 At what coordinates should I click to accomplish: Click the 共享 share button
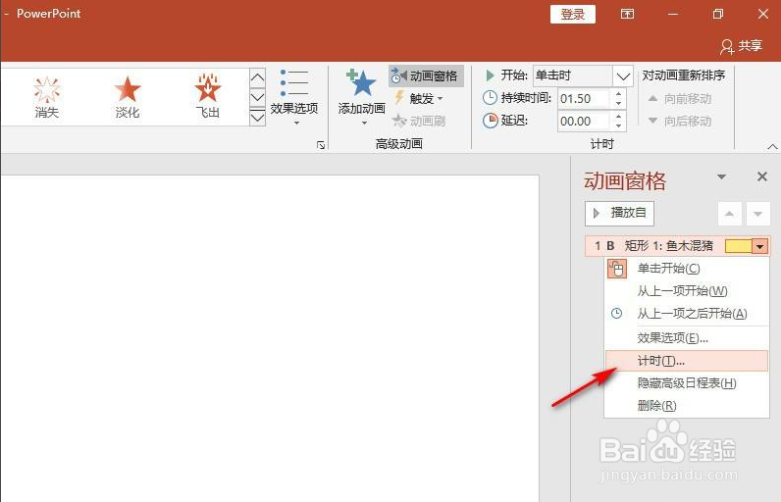point(741,46)
